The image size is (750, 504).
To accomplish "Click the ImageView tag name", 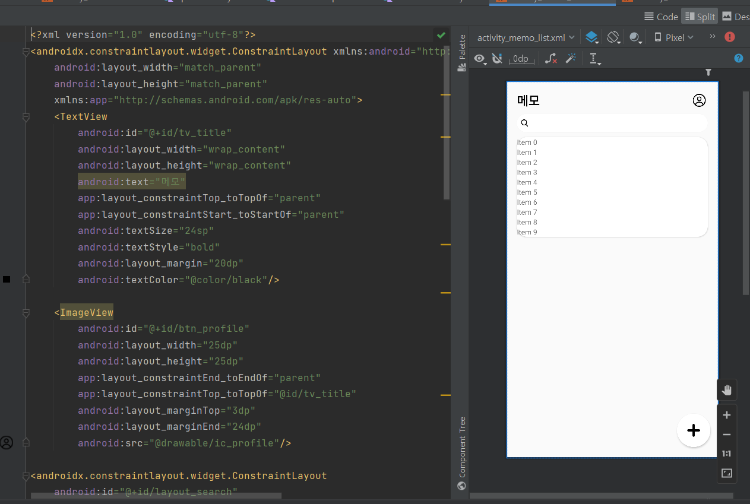I will pos(87,312).
